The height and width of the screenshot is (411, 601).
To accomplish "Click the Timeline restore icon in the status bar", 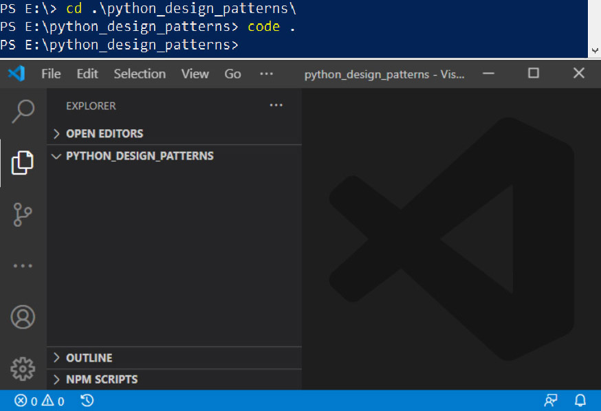I will click(x=87, y=400).
